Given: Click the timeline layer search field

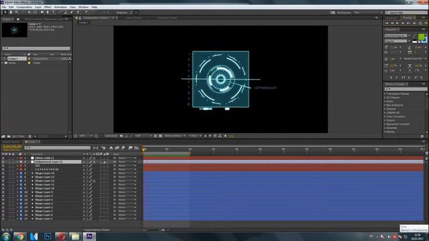Looking at the screenshot, I should [57, 147].
